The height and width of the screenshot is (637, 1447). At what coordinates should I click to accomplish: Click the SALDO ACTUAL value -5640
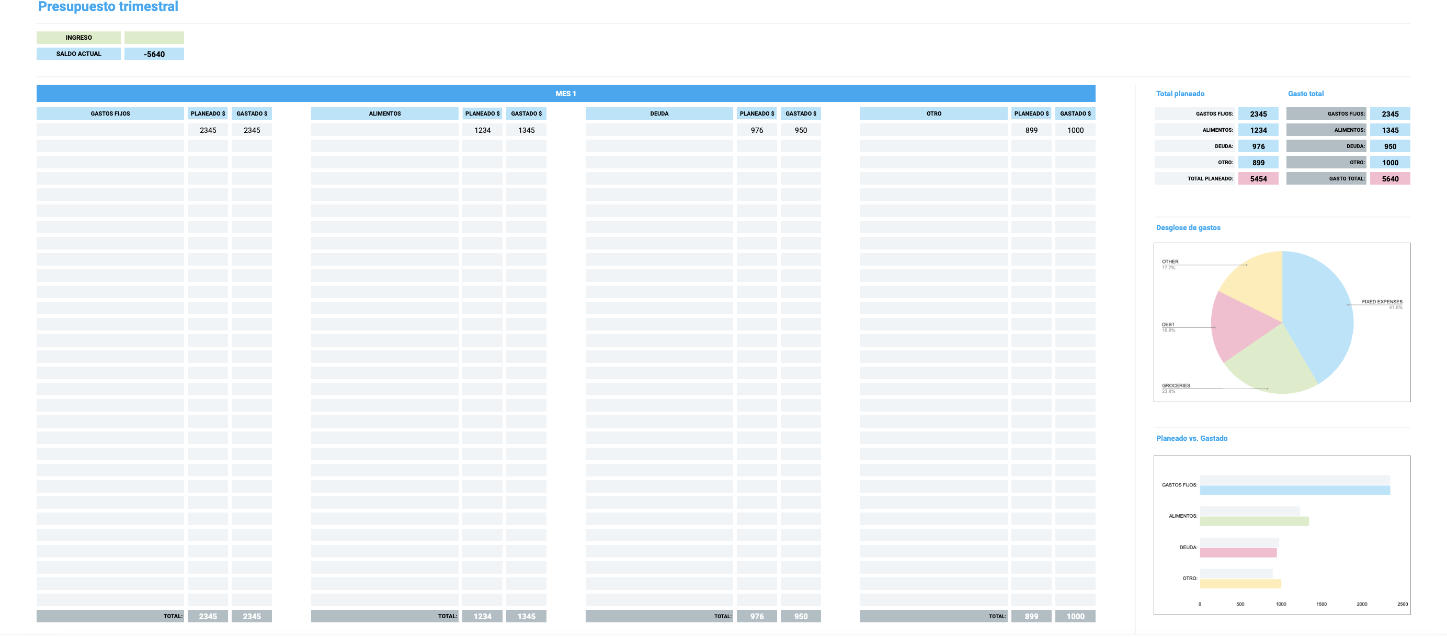tap(154, 54)
